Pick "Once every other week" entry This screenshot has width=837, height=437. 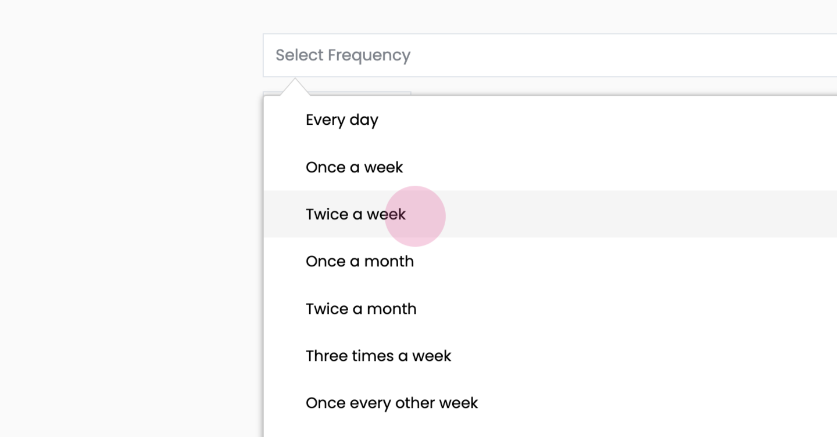pyautogui.click(x=391, y=403)
